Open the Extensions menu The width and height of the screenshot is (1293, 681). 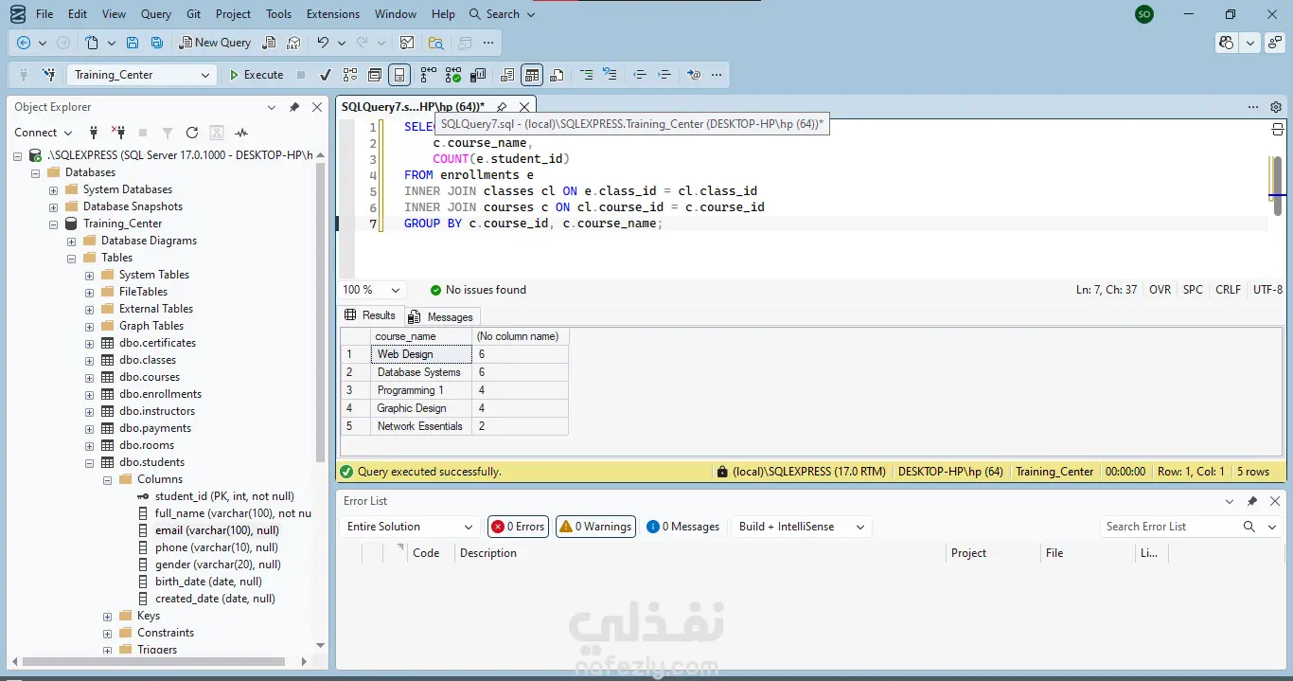click(x=333, y=14)
